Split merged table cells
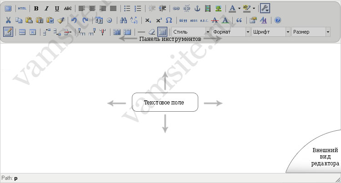The height and width of the screenshot is (183, 341). 117,32
